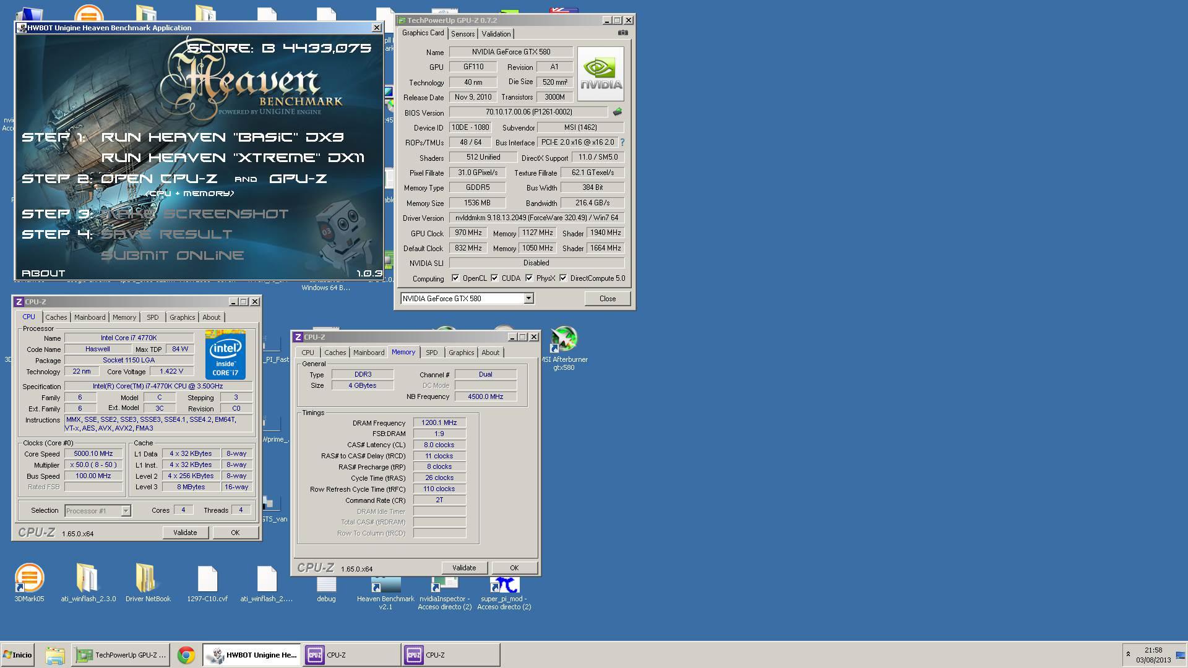The width and height of the screenshot is (1188, 668).
Task: Click OK in the Memory CPU-Z window
Action: (x=514, y=568)
